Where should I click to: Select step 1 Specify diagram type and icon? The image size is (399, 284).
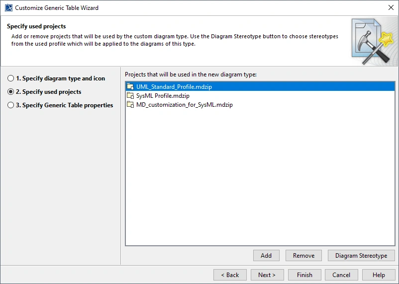click(10, 78)
